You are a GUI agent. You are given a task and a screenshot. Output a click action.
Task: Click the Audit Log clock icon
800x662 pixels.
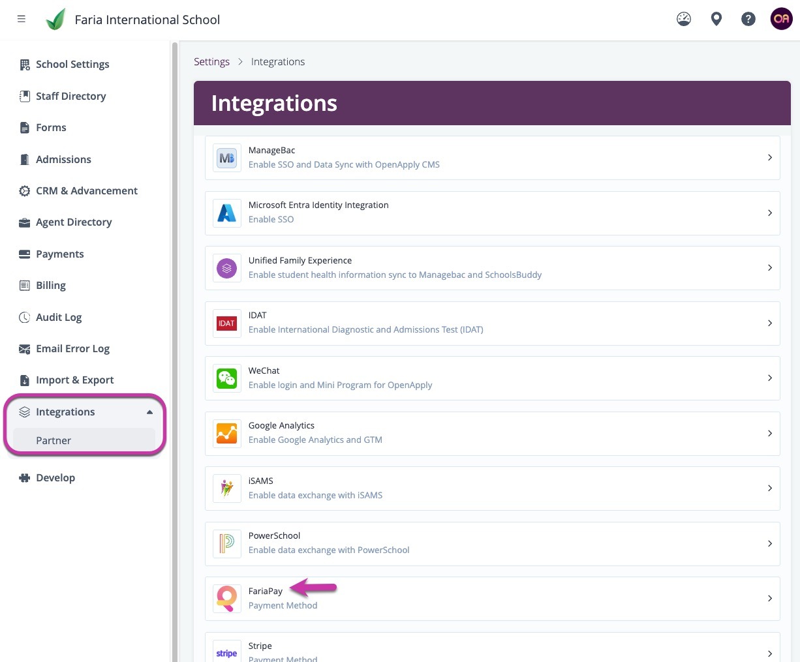[x=25, y=318]
